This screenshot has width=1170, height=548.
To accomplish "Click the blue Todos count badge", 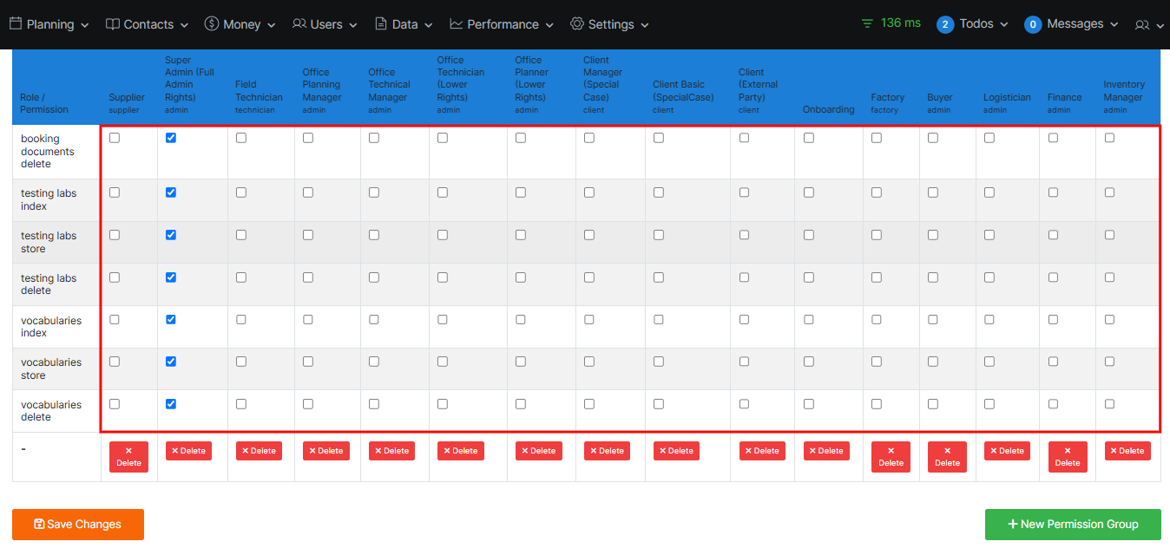I will pyautogui.click(x=945, y=24).
